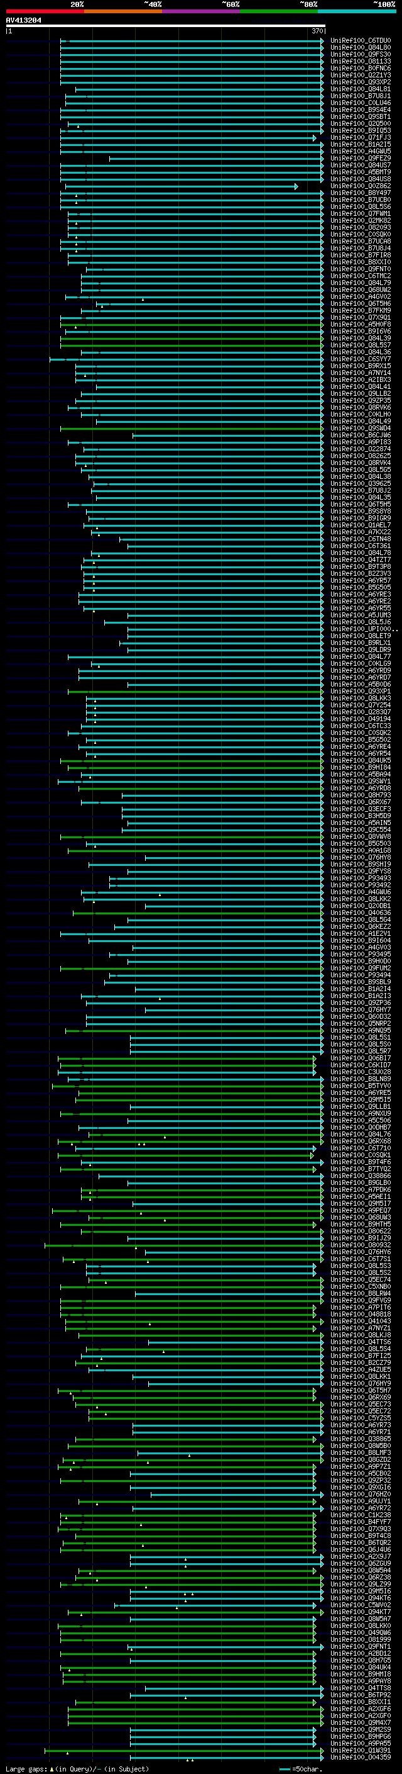The height and width of the screenshot is (1774, 402).
Task: Open green-bar hit UniRef100_Q93XP1
Action: pyautogui.click(x=360, y=692)
